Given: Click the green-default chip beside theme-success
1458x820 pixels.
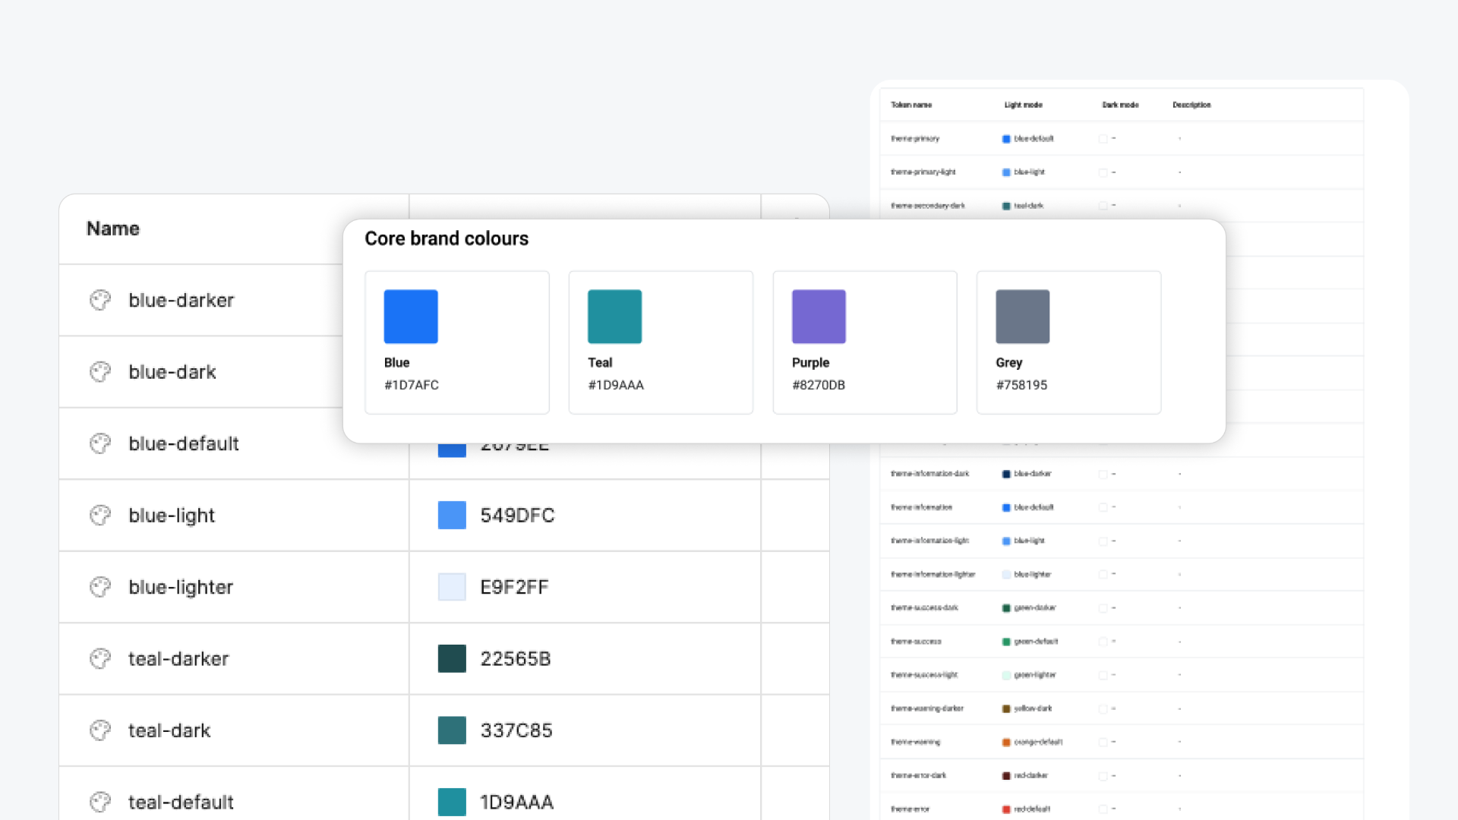Looking at the screenshot, I should coord(1005,641).
